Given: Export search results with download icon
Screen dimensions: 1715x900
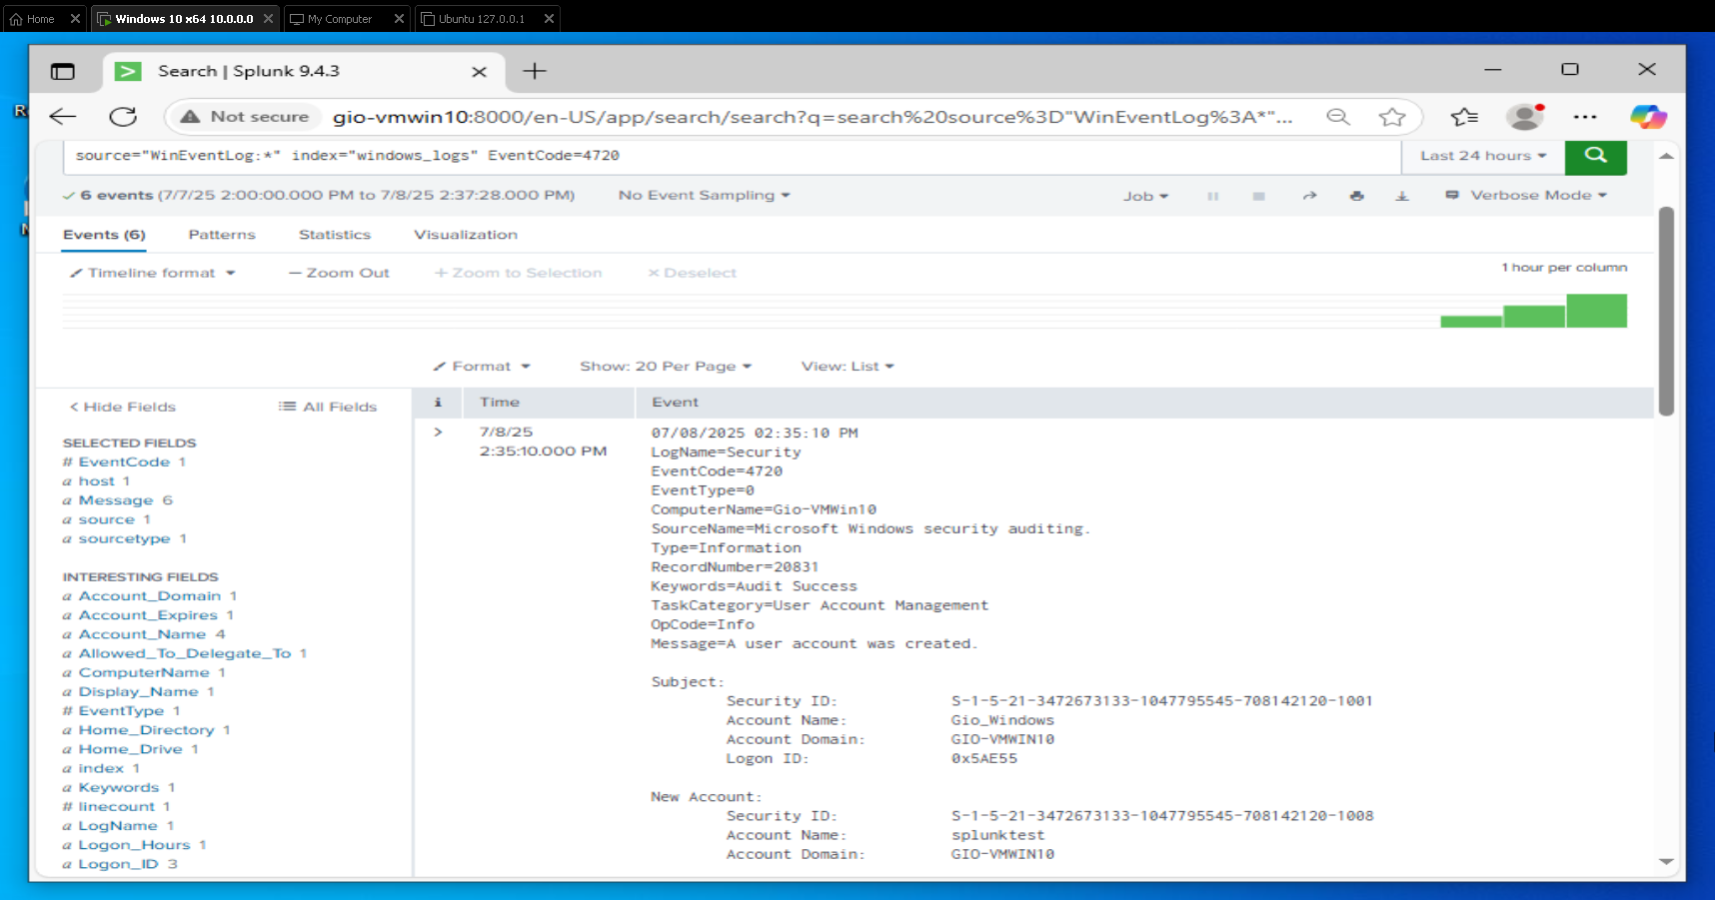Looking at the screenshot, I should pyautogui.click(x=1402, y=196).
